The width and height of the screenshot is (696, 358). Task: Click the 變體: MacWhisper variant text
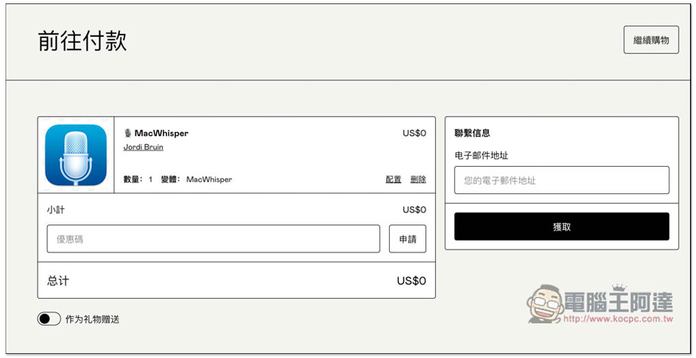pos(197,179)
